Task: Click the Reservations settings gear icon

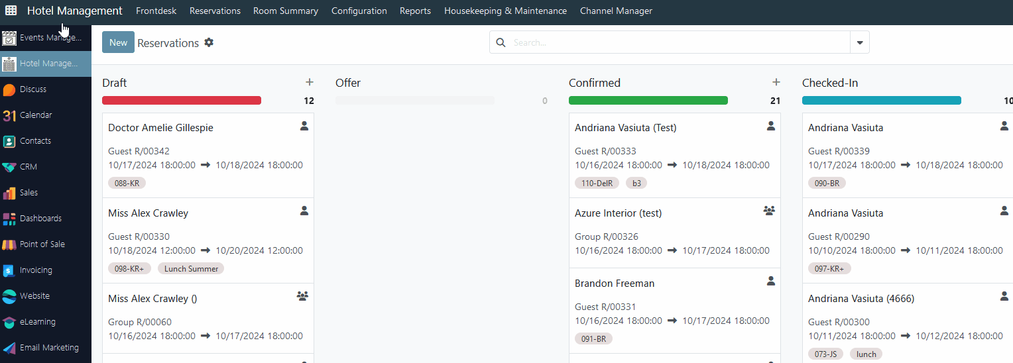Action: [209, 42]
